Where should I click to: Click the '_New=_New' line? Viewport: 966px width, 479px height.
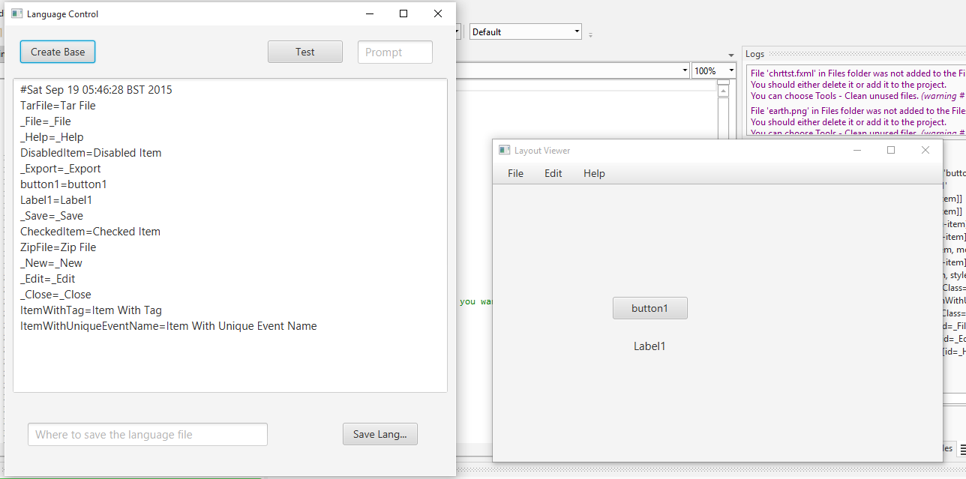(51, 263)
